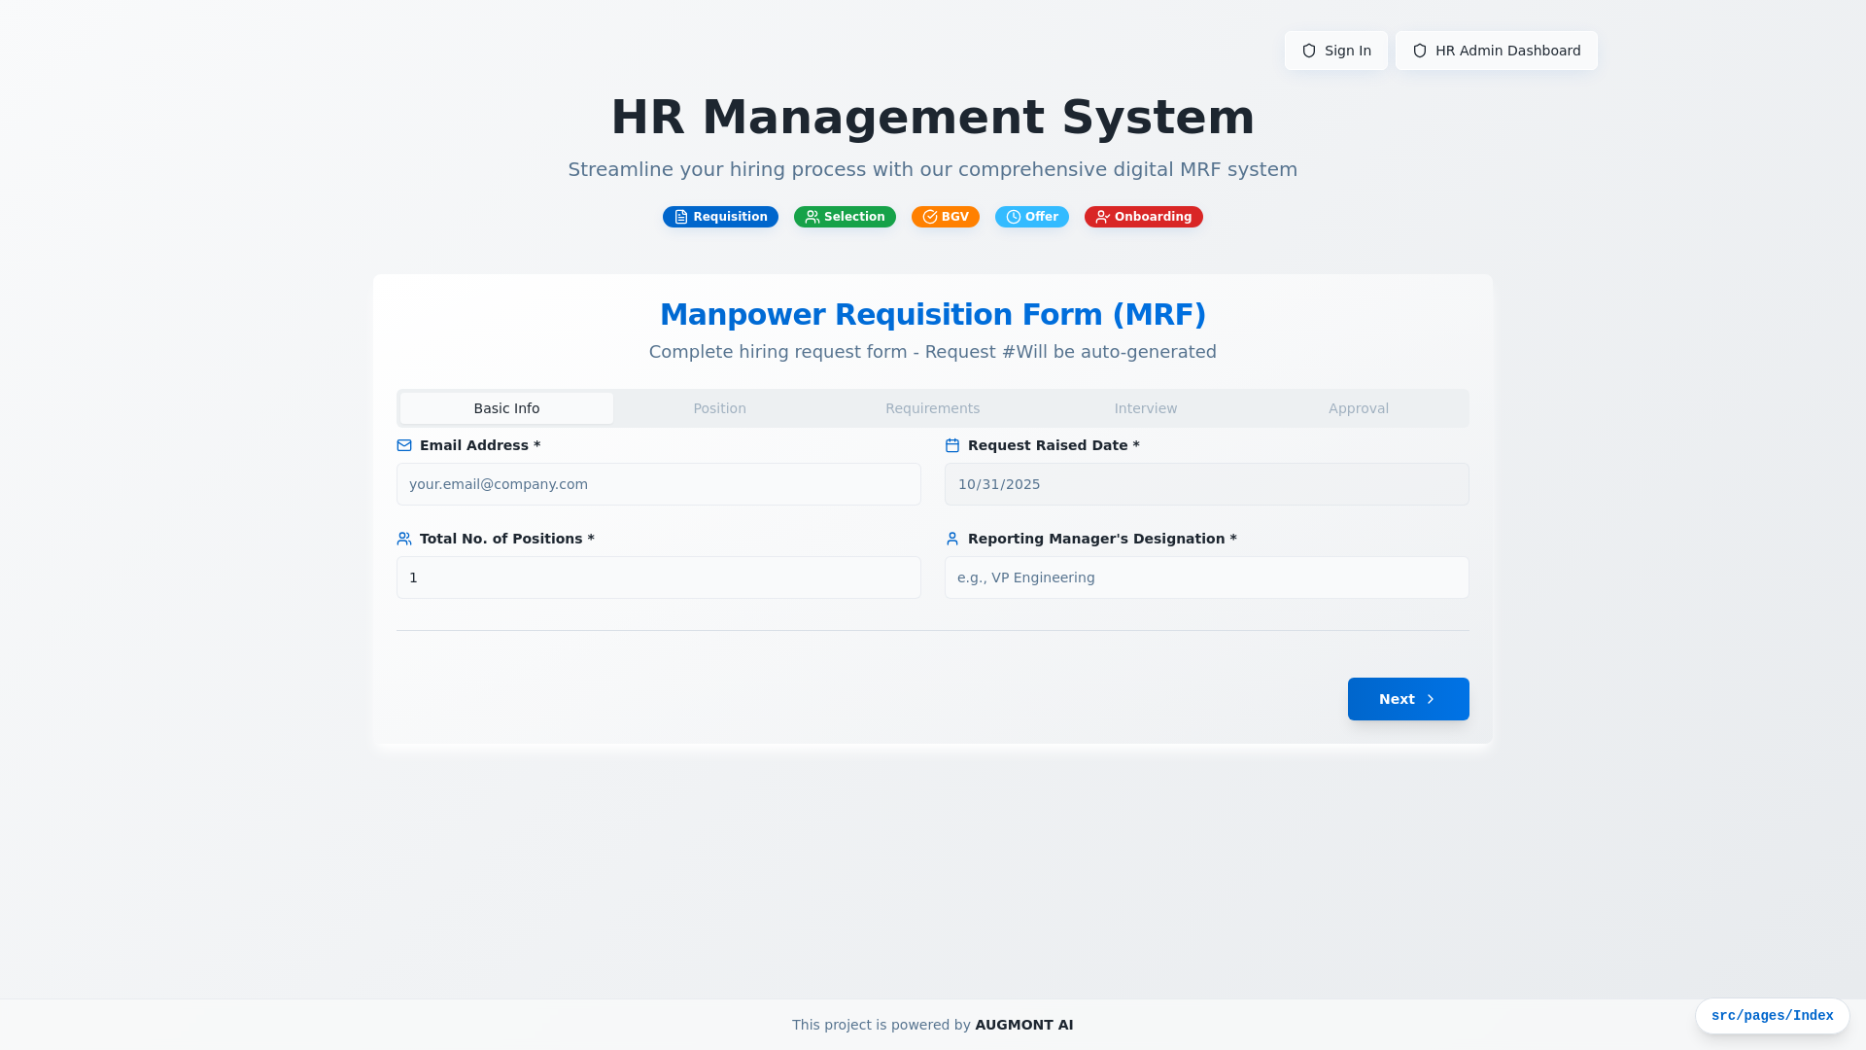Click the shield icon on HR Admin Dashboard
The height and width of the screenshot is (1050, 1866).
click(x=1420, y=51)
